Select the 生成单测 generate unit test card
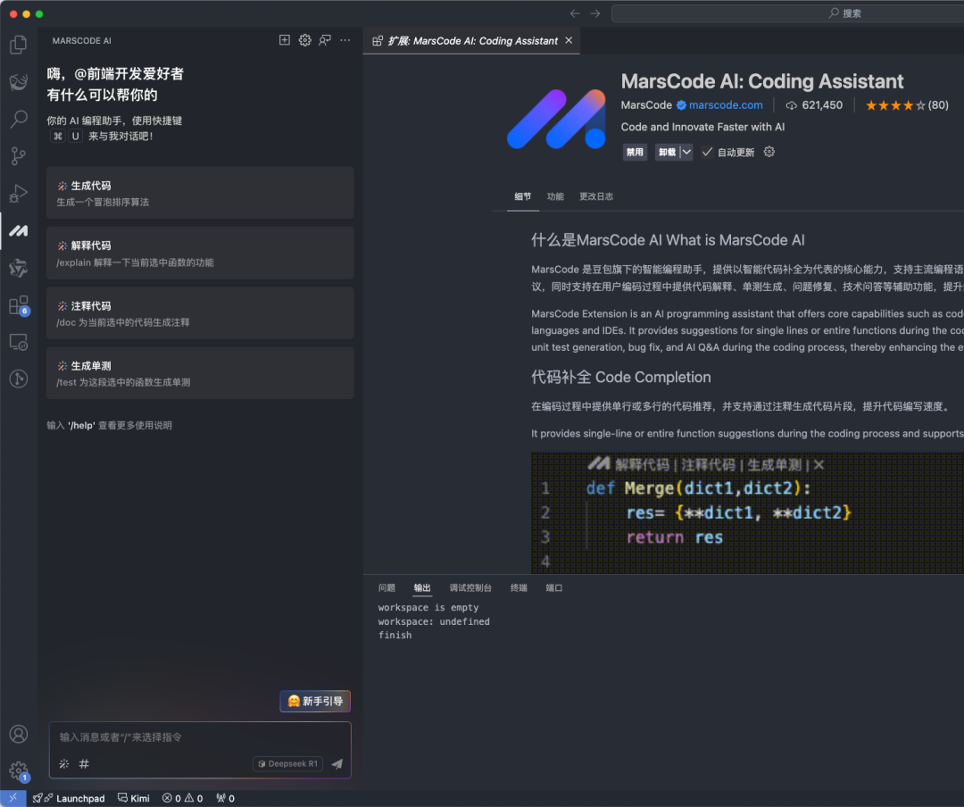 click(x=200, y=373)
